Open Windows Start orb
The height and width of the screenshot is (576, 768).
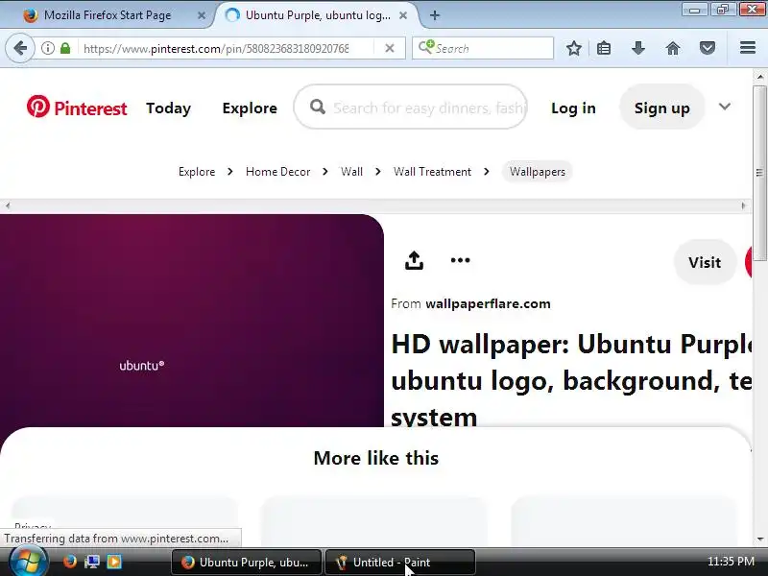[x=28, y=562]
